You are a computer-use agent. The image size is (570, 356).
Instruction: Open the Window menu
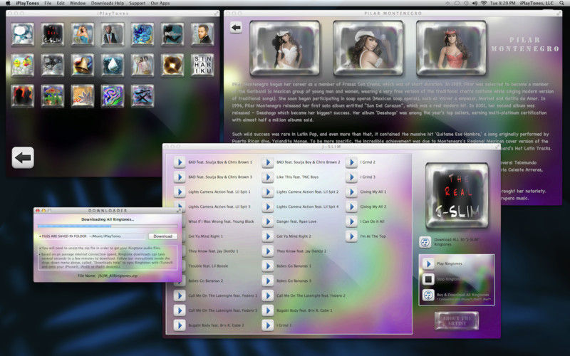78,3
